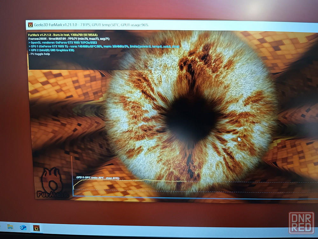Click the 'GPU 1: 58°C (min: 35°C - max: 61°C)' label
318x239 pixels.
[98, 178]
